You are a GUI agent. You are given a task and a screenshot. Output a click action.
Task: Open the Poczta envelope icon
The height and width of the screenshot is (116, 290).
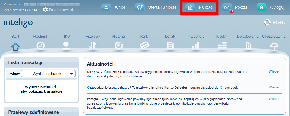pos(227,8)
